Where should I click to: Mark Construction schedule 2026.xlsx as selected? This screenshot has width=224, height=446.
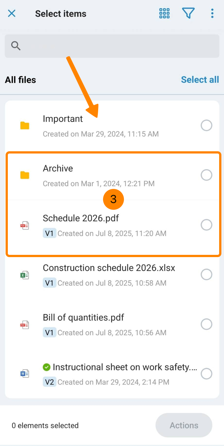coord(206,275)
